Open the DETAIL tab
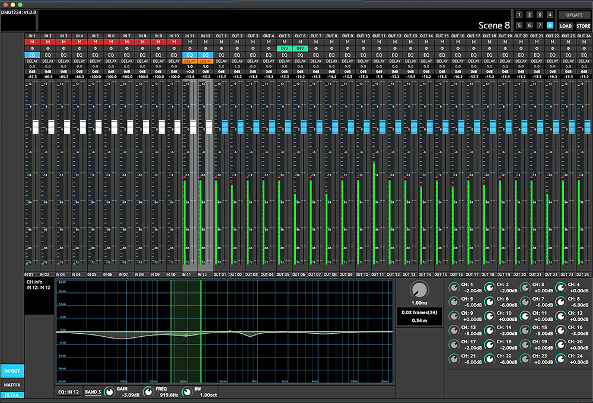This screenshot has height=403, width=593. 12,395
